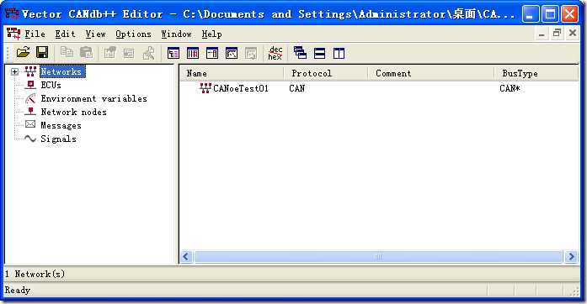Click the Save floppy disk icon
Screen dimensions: 587x304
pyautogui.click(x=42, y=52)
